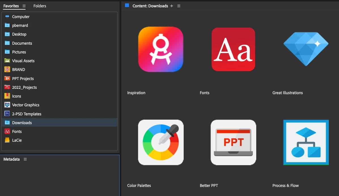Click the Color Palettes caption
Screen dimensions: 339x196
(x=139, y=186)
